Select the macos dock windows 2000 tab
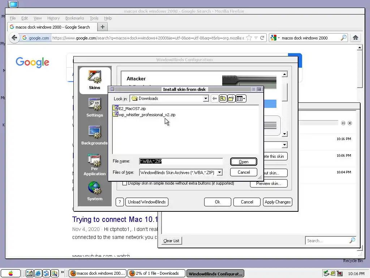370x278 pixels. (52, 27)
